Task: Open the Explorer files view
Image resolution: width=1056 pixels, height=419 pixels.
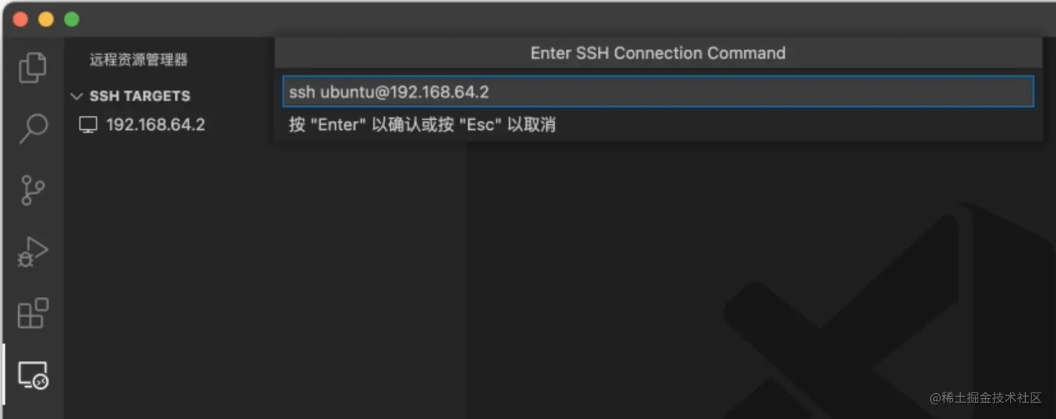Action: [33, 68]
